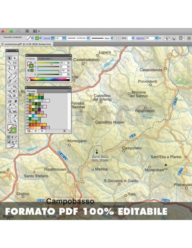Image resolution: width=192 pixels, height=248 pixels.
Task: Click the Yellow (Y) color slider
Action: [48, 70]
